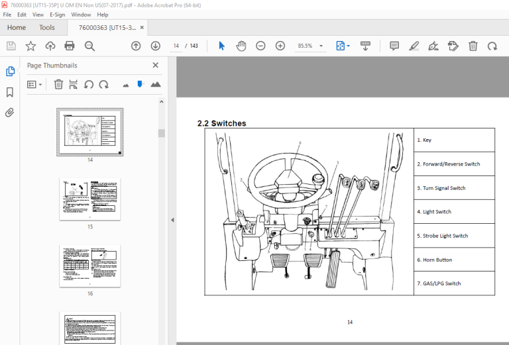The image size is (509, 345).
Task: Click the Print file icon
Action: coord(70,46)
